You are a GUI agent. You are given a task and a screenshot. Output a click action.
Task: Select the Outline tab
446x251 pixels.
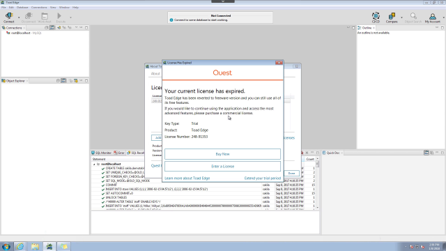pyautogui.click(x=367, y=28)
